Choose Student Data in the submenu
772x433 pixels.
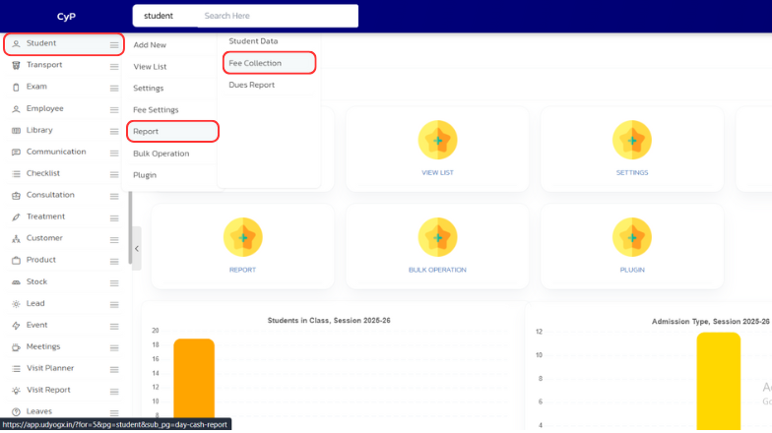pyautogui.click(x=253, y=41)
